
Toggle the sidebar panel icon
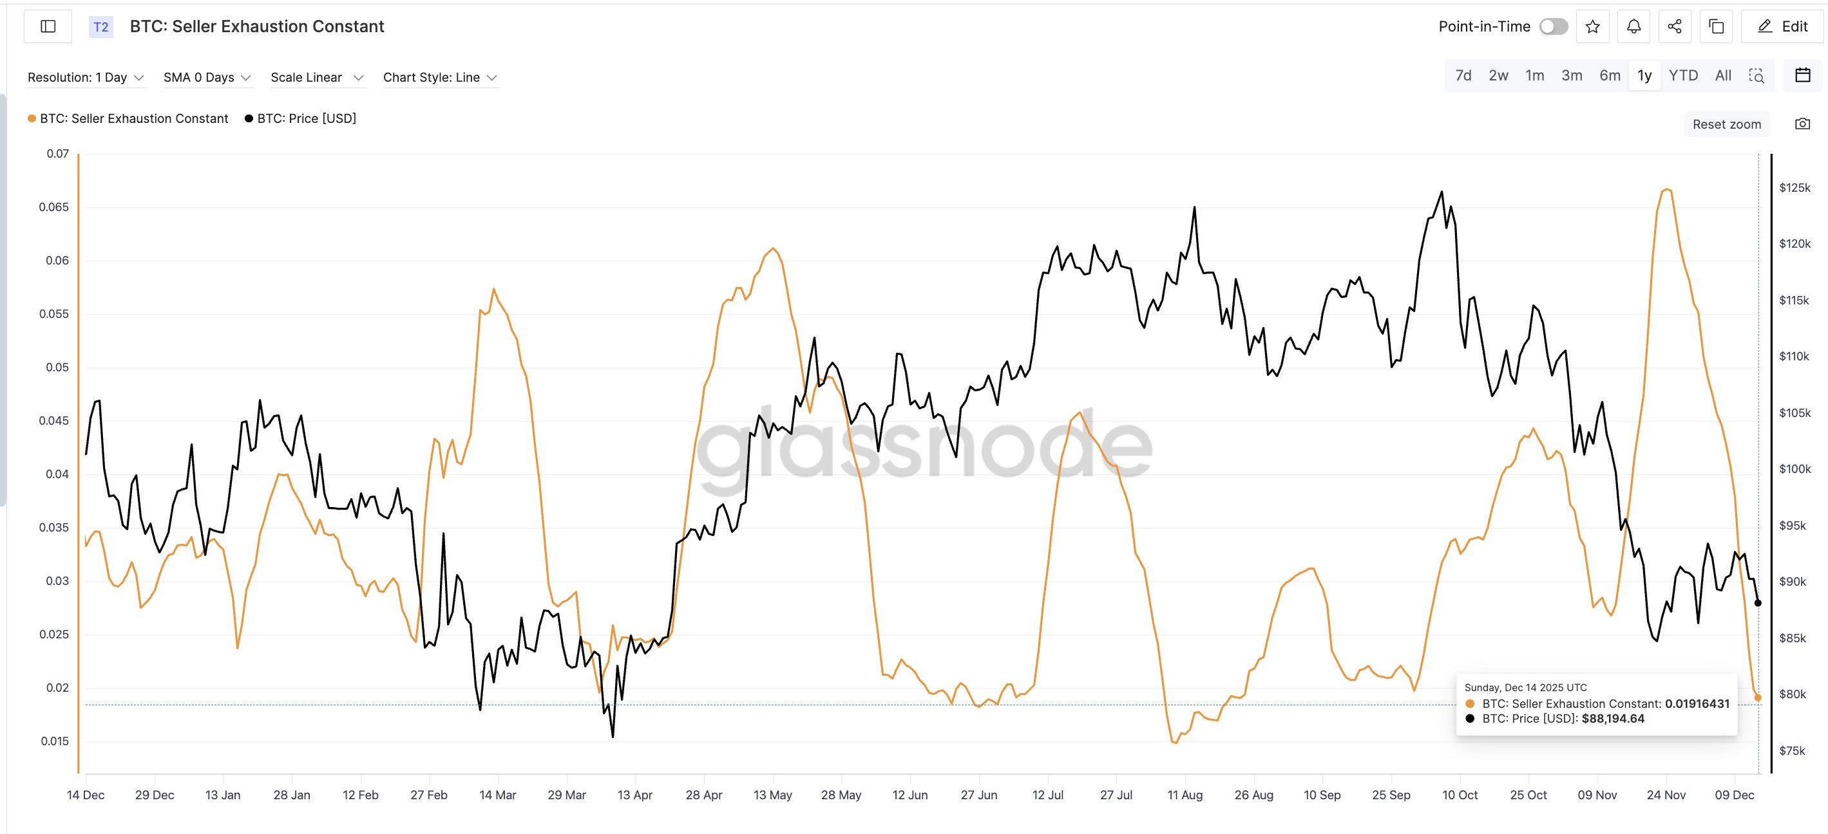[48, 26]
